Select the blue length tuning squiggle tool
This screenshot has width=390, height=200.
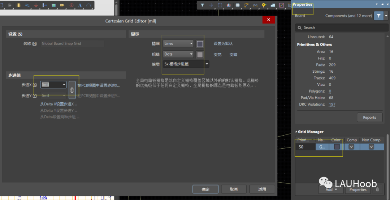(x=255, y=5)
